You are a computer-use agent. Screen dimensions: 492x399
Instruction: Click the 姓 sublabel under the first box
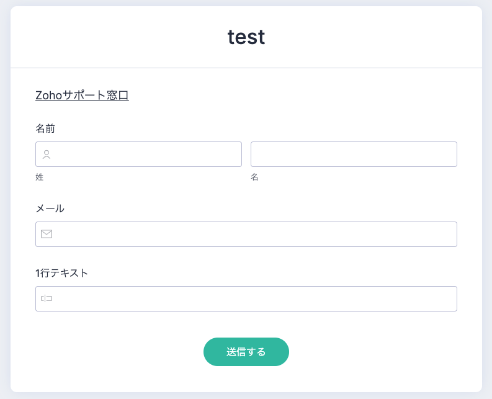(39, 177)
